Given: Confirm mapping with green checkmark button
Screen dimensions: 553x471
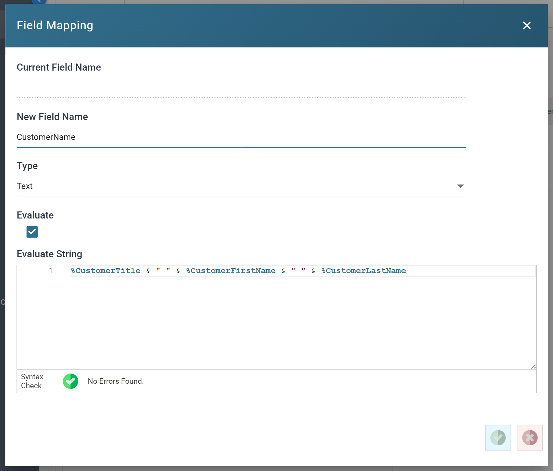Looking at the screenshot, I should [x=498, y=438].
